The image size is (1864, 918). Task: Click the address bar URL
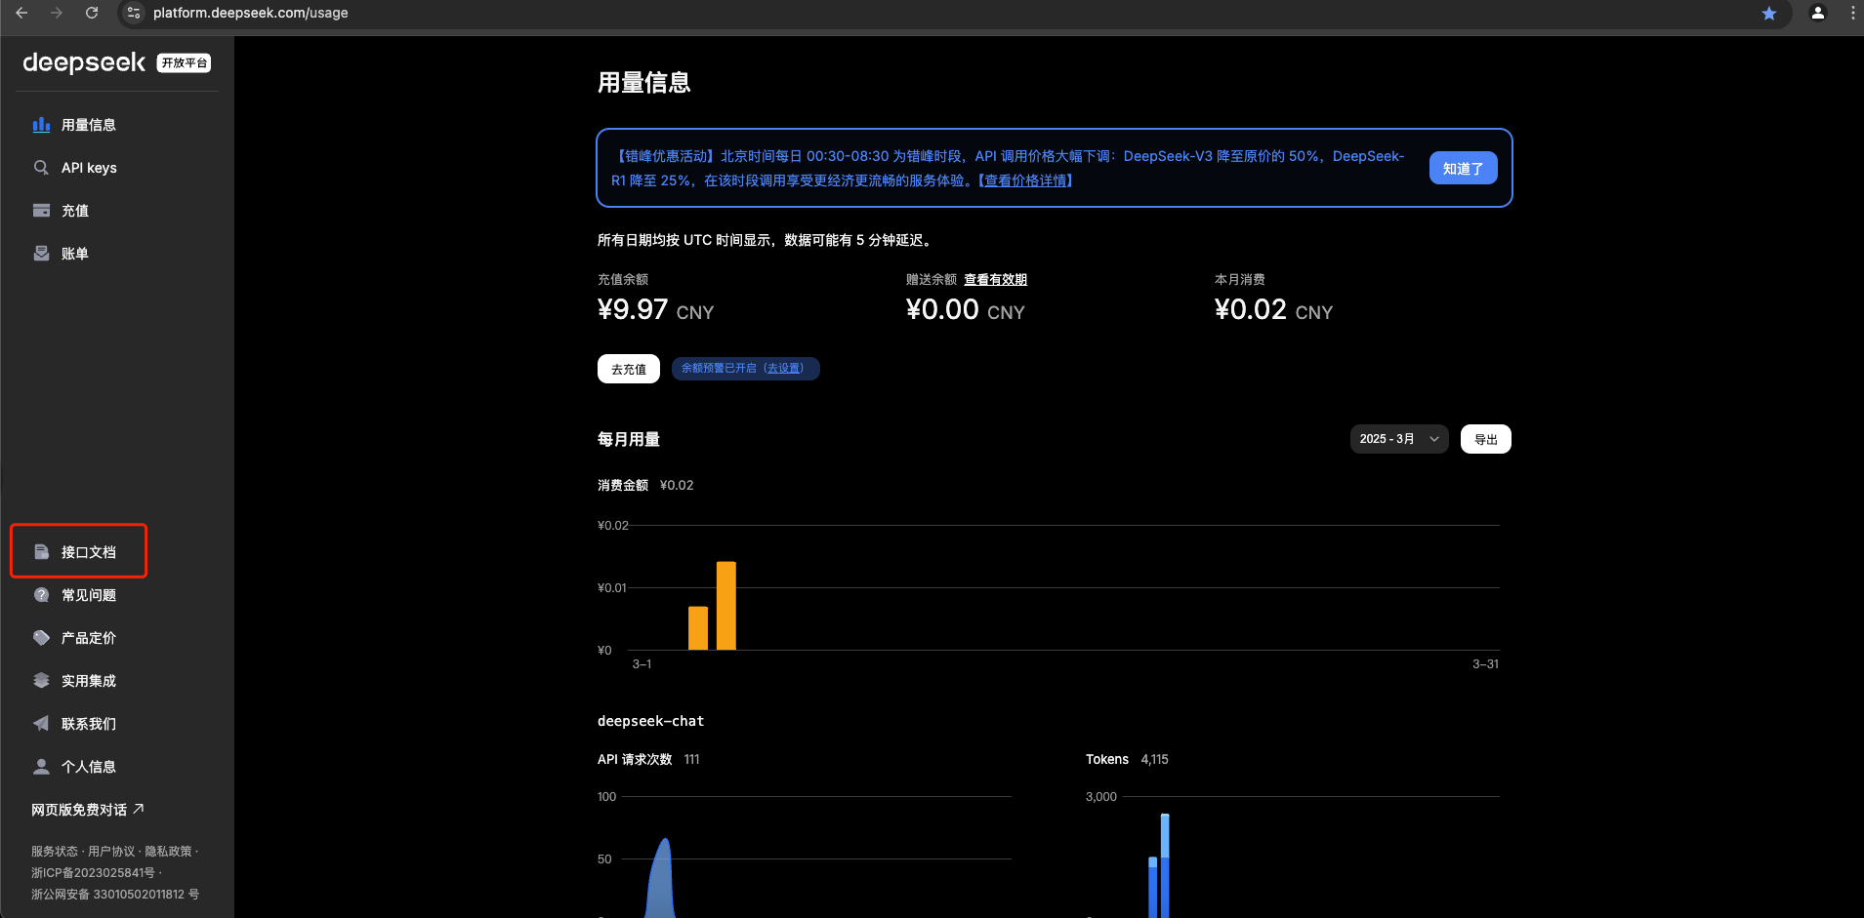(251, 13)
